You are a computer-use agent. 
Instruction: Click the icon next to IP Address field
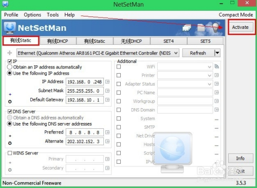[x=107, y=82]
